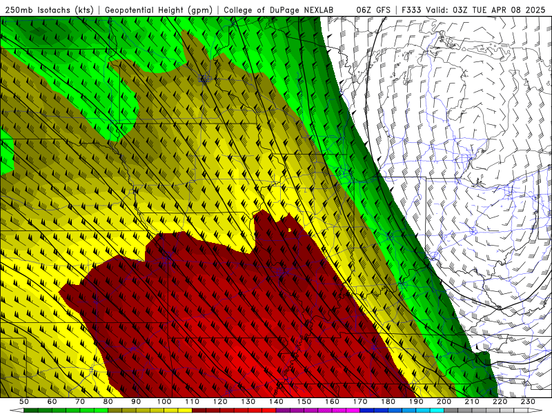552x414 pixels.
Task: Select the 'College of DuPage NEXLAB' text
Action: click(x=279, y=10)
